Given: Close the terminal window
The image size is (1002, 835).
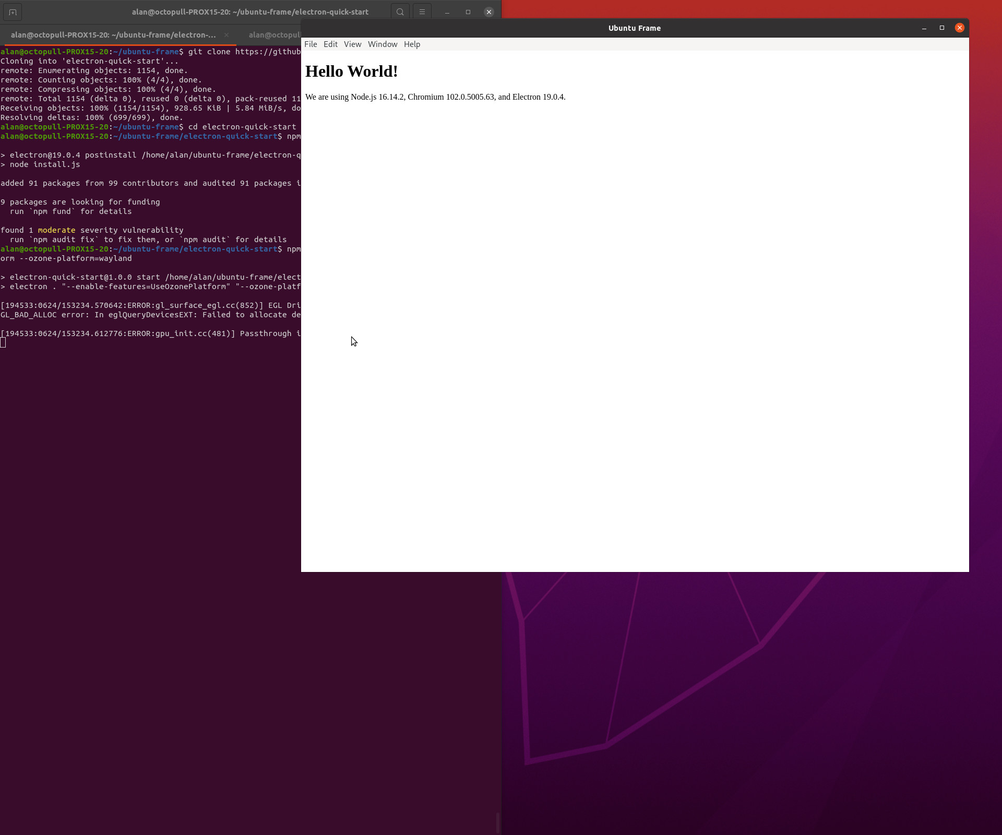Looking at the screenshot, I should point(488,12).
